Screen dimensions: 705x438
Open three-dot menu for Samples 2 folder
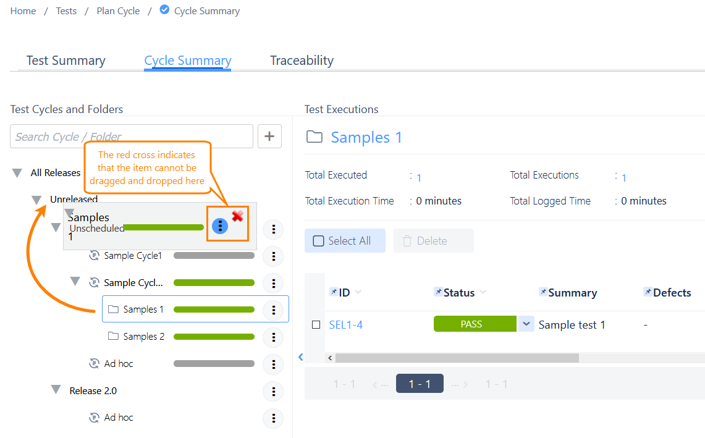click(x=273, y=337)
